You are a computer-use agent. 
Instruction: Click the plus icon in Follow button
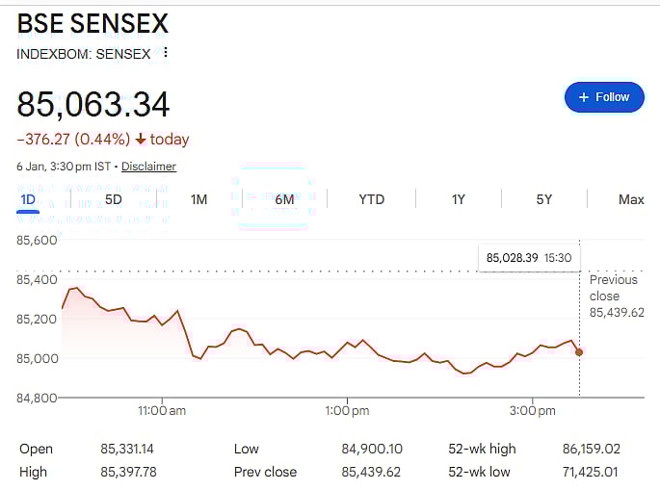(583, 97)
